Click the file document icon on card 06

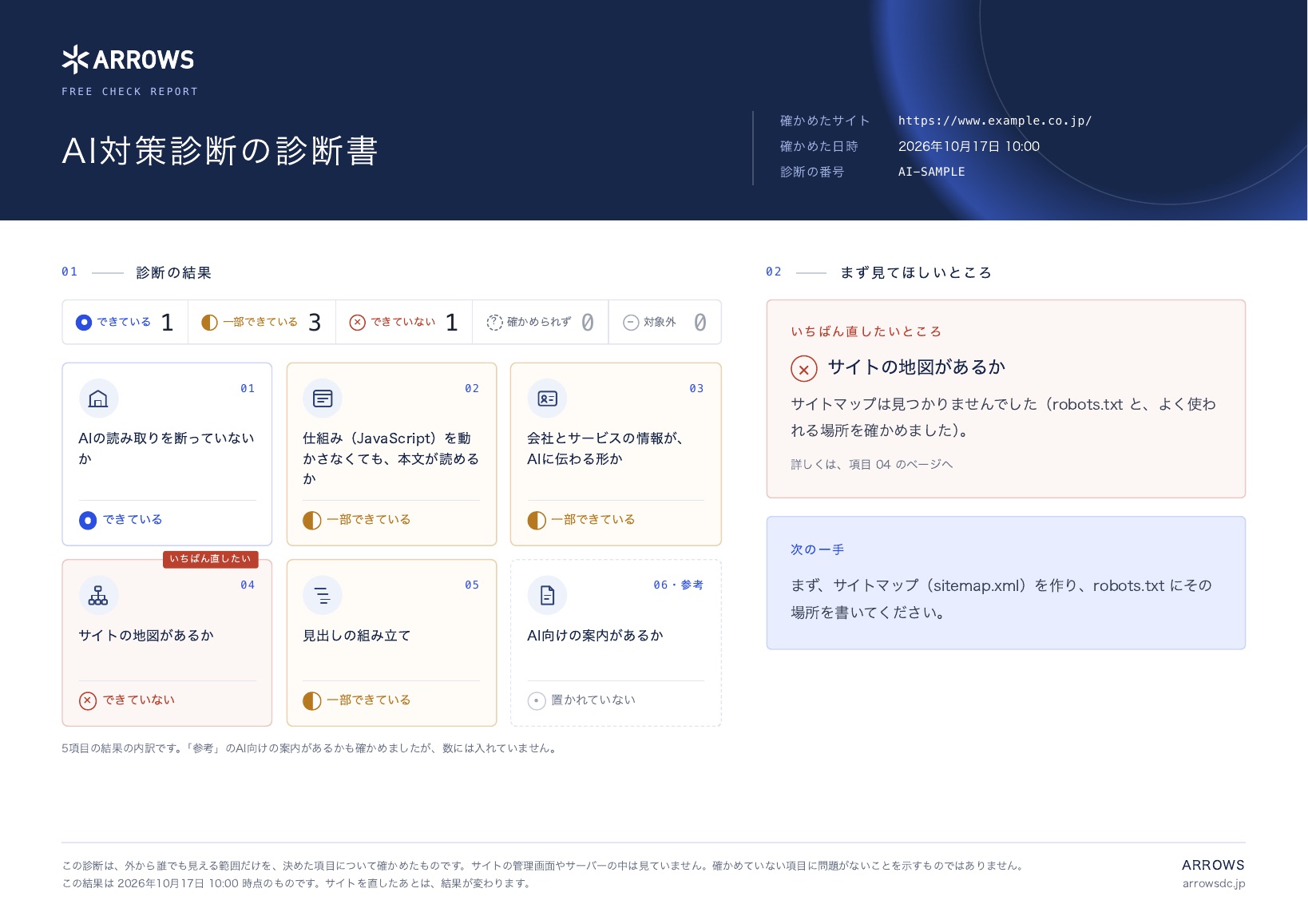pyautogui.click(x=547, y=595)
